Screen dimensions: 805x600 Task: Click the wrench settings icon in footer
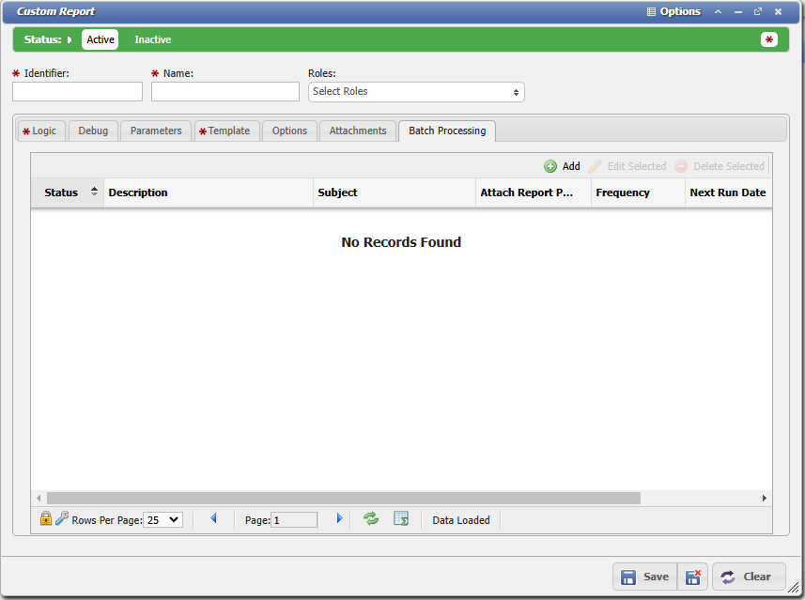click(62, 518)
